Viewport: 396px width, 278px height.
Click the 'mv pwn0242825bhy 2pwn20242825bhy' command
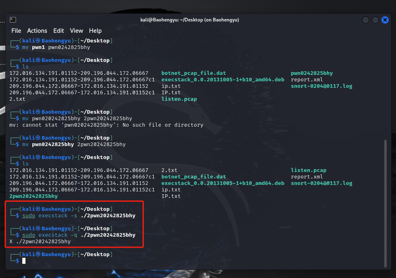point(74,144)
